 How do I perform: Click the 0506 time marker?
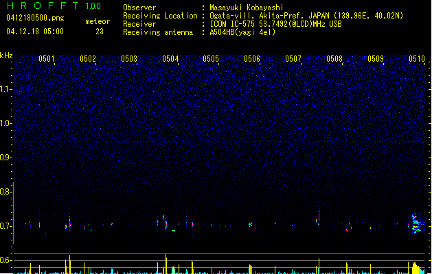(252, 59)
